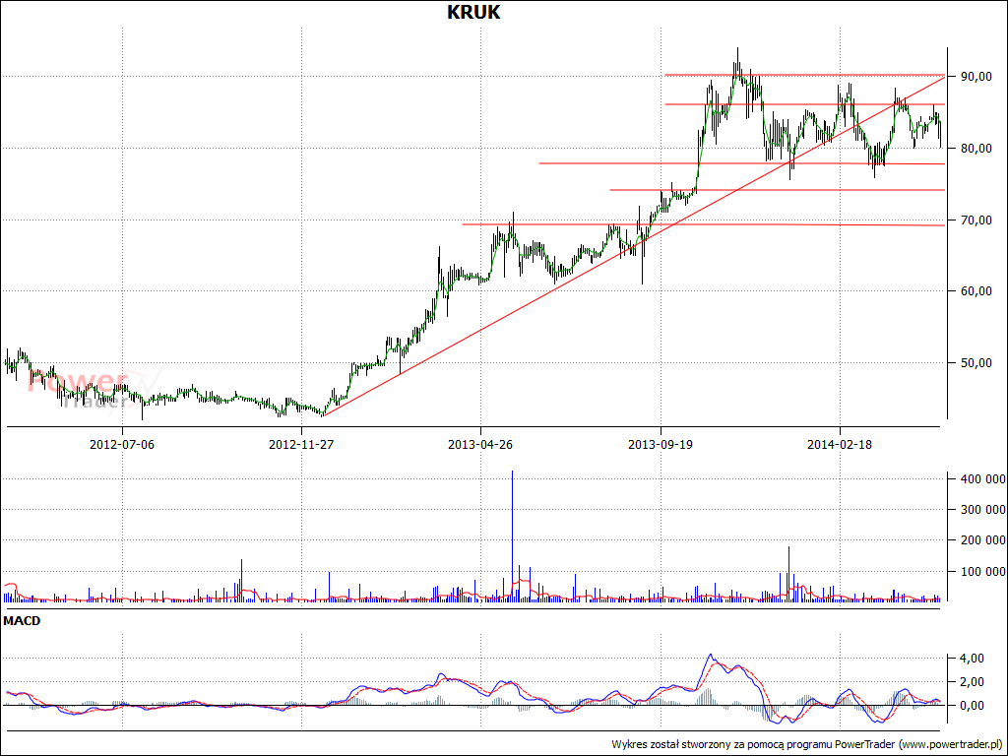Click the 70,00 price axis label

977,220
